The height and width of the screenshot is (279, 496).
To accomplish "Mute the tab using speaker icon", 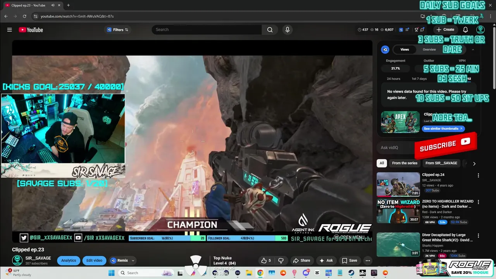I will pos(53,5).
